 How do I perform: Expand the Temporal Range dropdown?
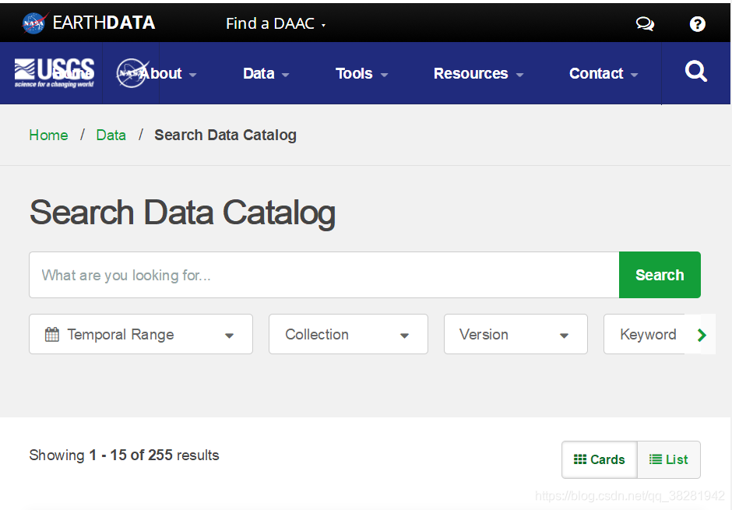pos(141,334)
